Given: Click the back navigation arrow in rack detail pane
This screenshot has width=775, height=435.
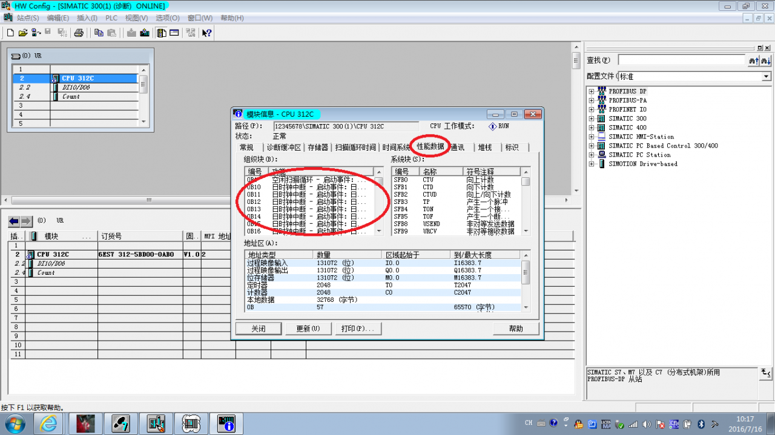Looking at the screenshot, I should pos(13,221).
